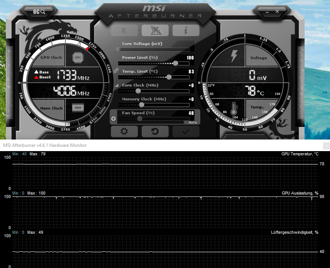Click the GPU usage graph line
This screenshot has height=268, width=330.
[165, 197]
